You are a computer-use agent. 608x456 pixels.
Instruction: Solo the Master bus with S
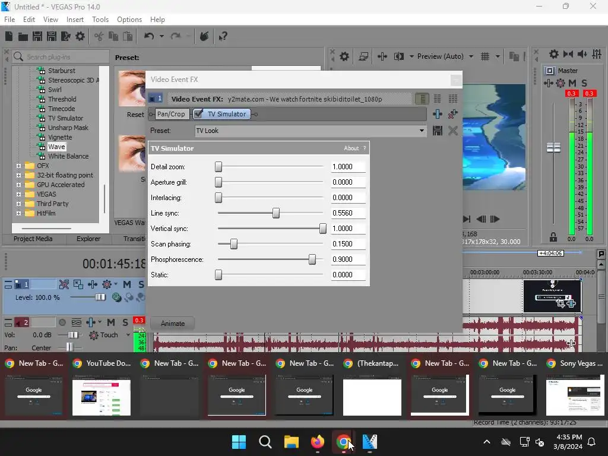click(x=584, y=83)
